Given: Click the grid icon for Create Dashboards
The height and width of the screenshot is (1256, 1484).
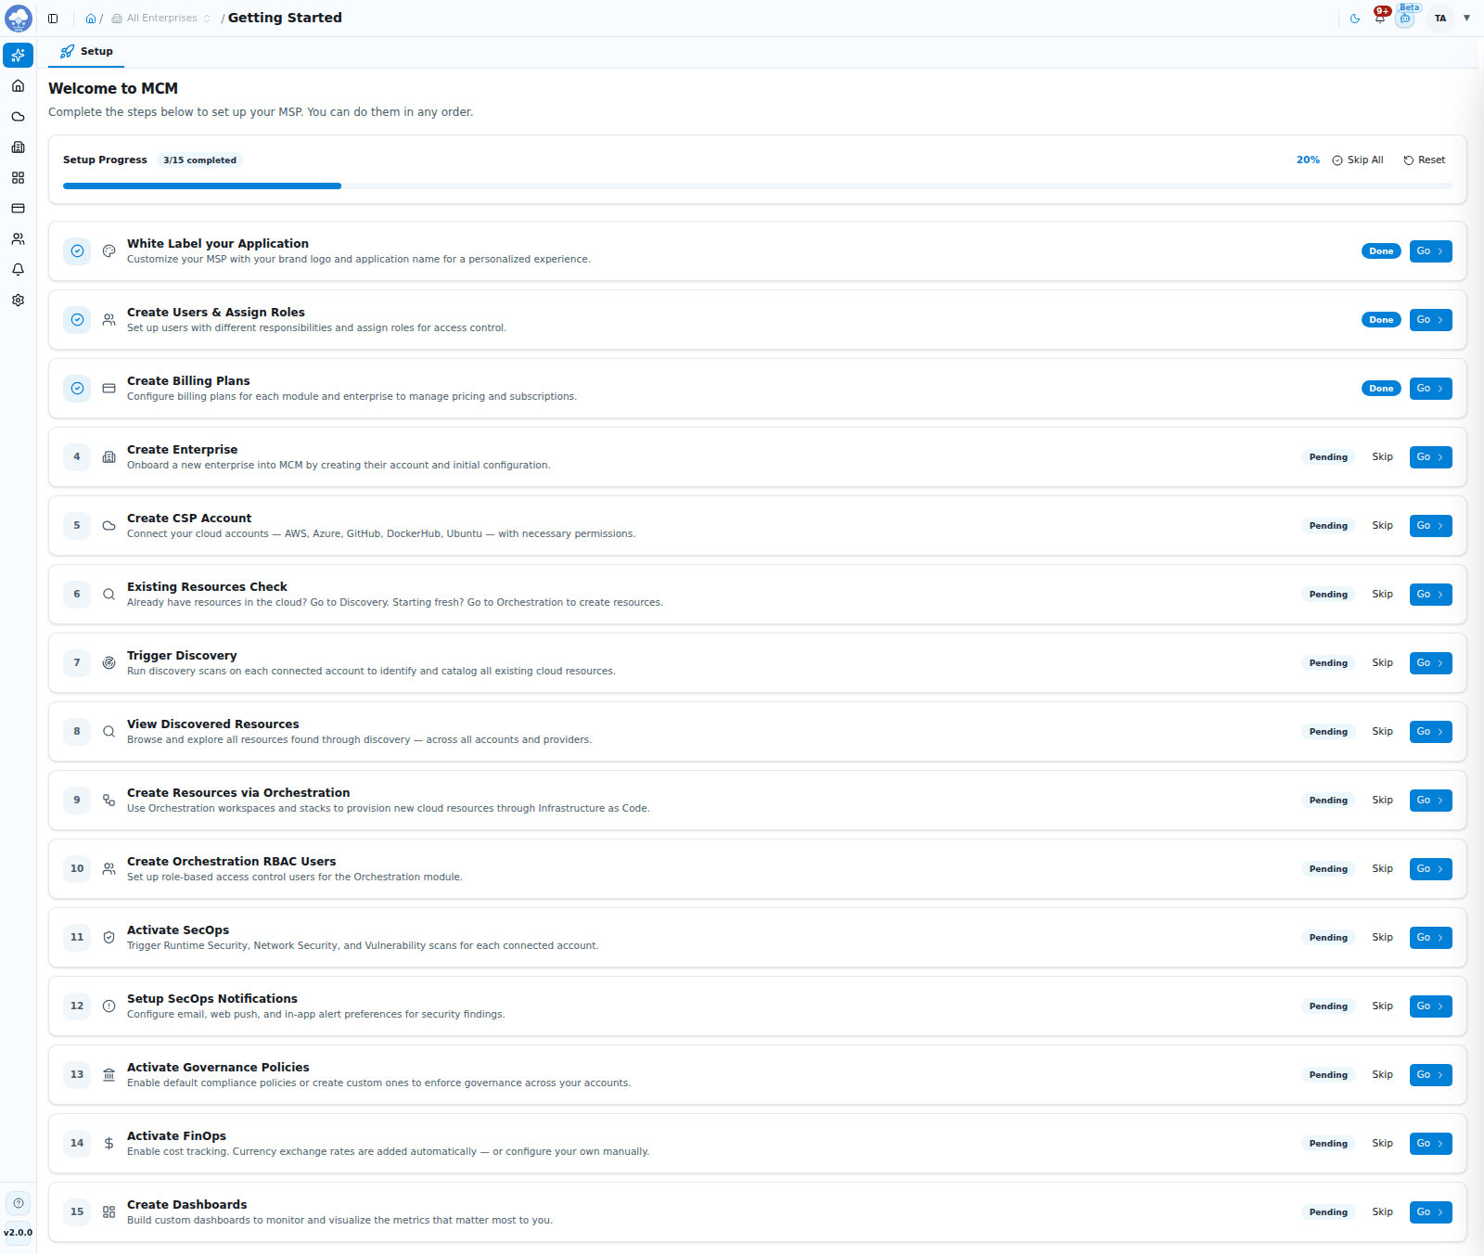Looking at the screenshot, I should click(109, 1212).
